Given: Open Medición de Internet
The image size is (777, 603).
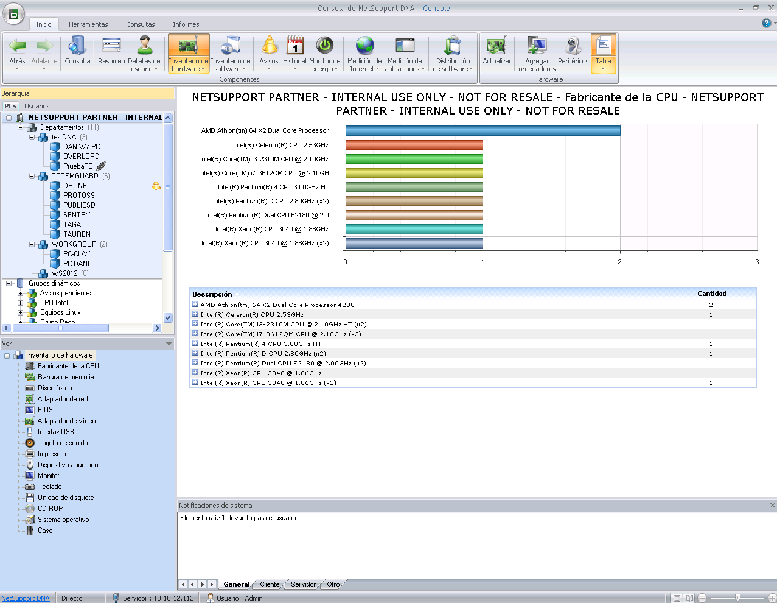Looking at the screenshot, I should [364, 53].
